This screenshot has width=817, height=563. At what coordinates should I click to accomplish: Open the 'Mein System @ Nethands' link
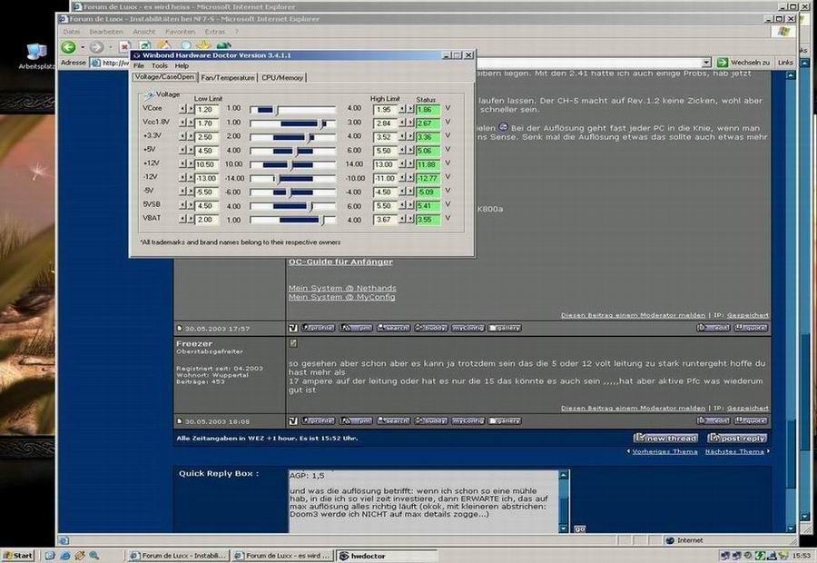point(342,288)
